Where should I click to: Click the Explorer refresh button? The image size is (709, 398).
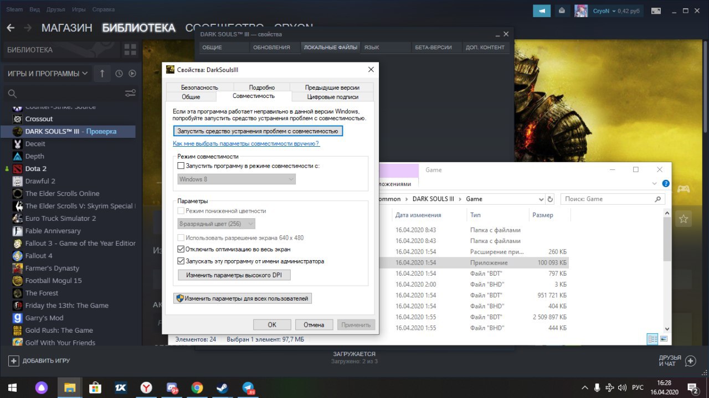550,199
